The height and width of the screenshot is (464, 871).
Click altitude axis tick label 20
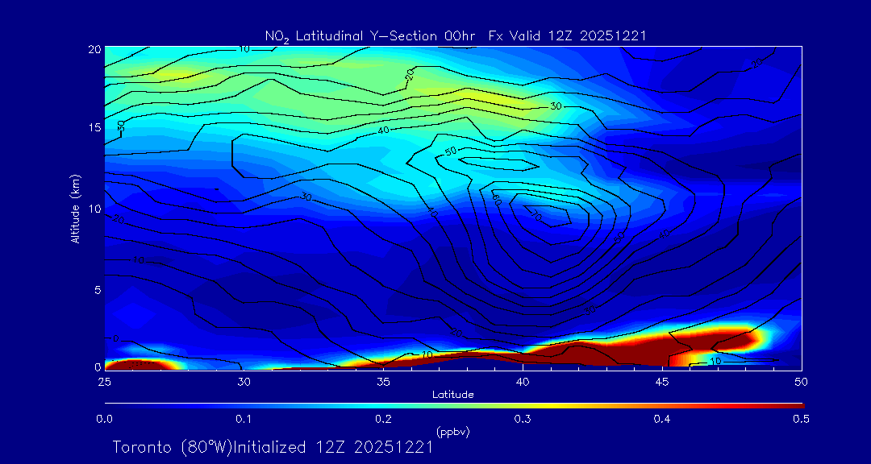(x=94, y=48)
